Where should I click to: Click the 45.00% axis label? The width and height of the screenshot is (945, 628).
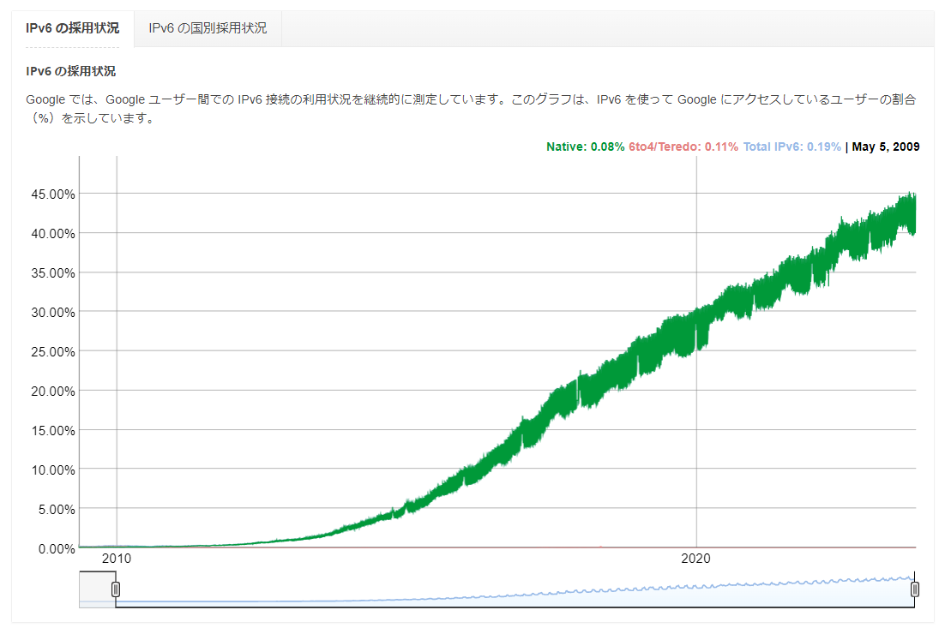click(x=53, y=194)
